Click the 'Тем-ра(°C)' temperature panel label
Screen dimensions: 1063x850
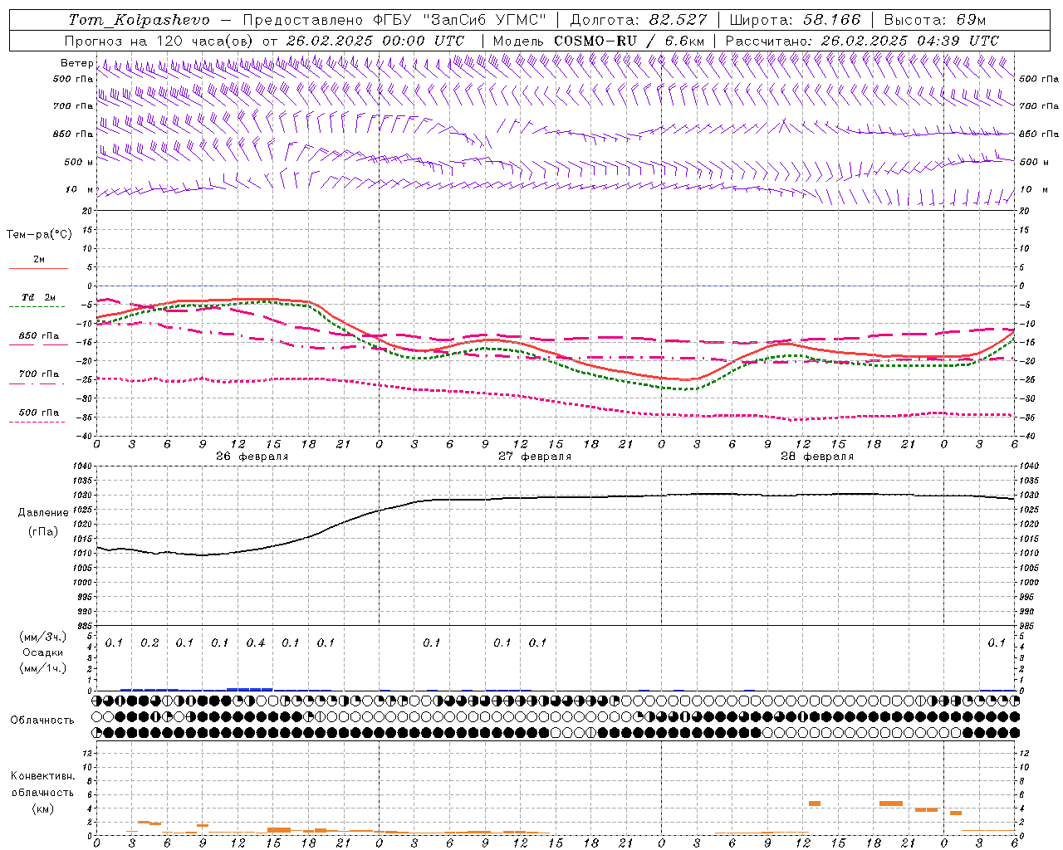pos(39,235)
